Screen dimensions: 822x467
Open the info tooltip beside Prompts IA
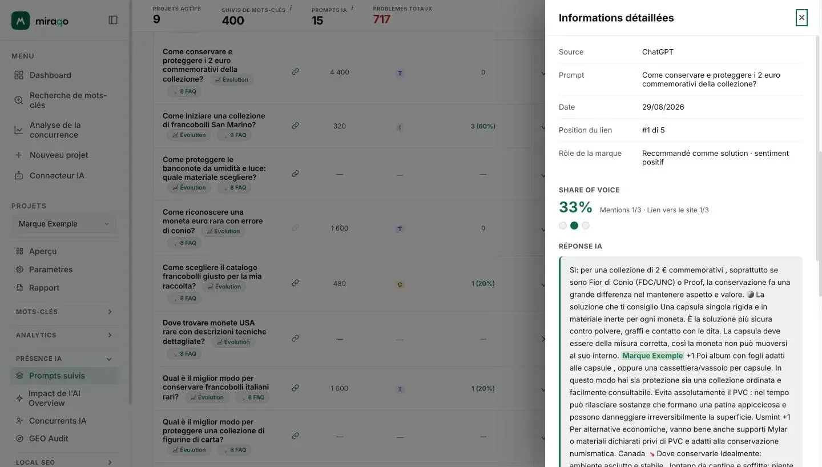click(352, 8)
